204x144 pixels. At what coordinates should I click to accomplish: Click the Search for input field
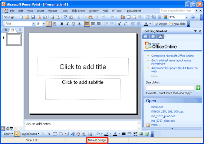(x=170, y=88)
